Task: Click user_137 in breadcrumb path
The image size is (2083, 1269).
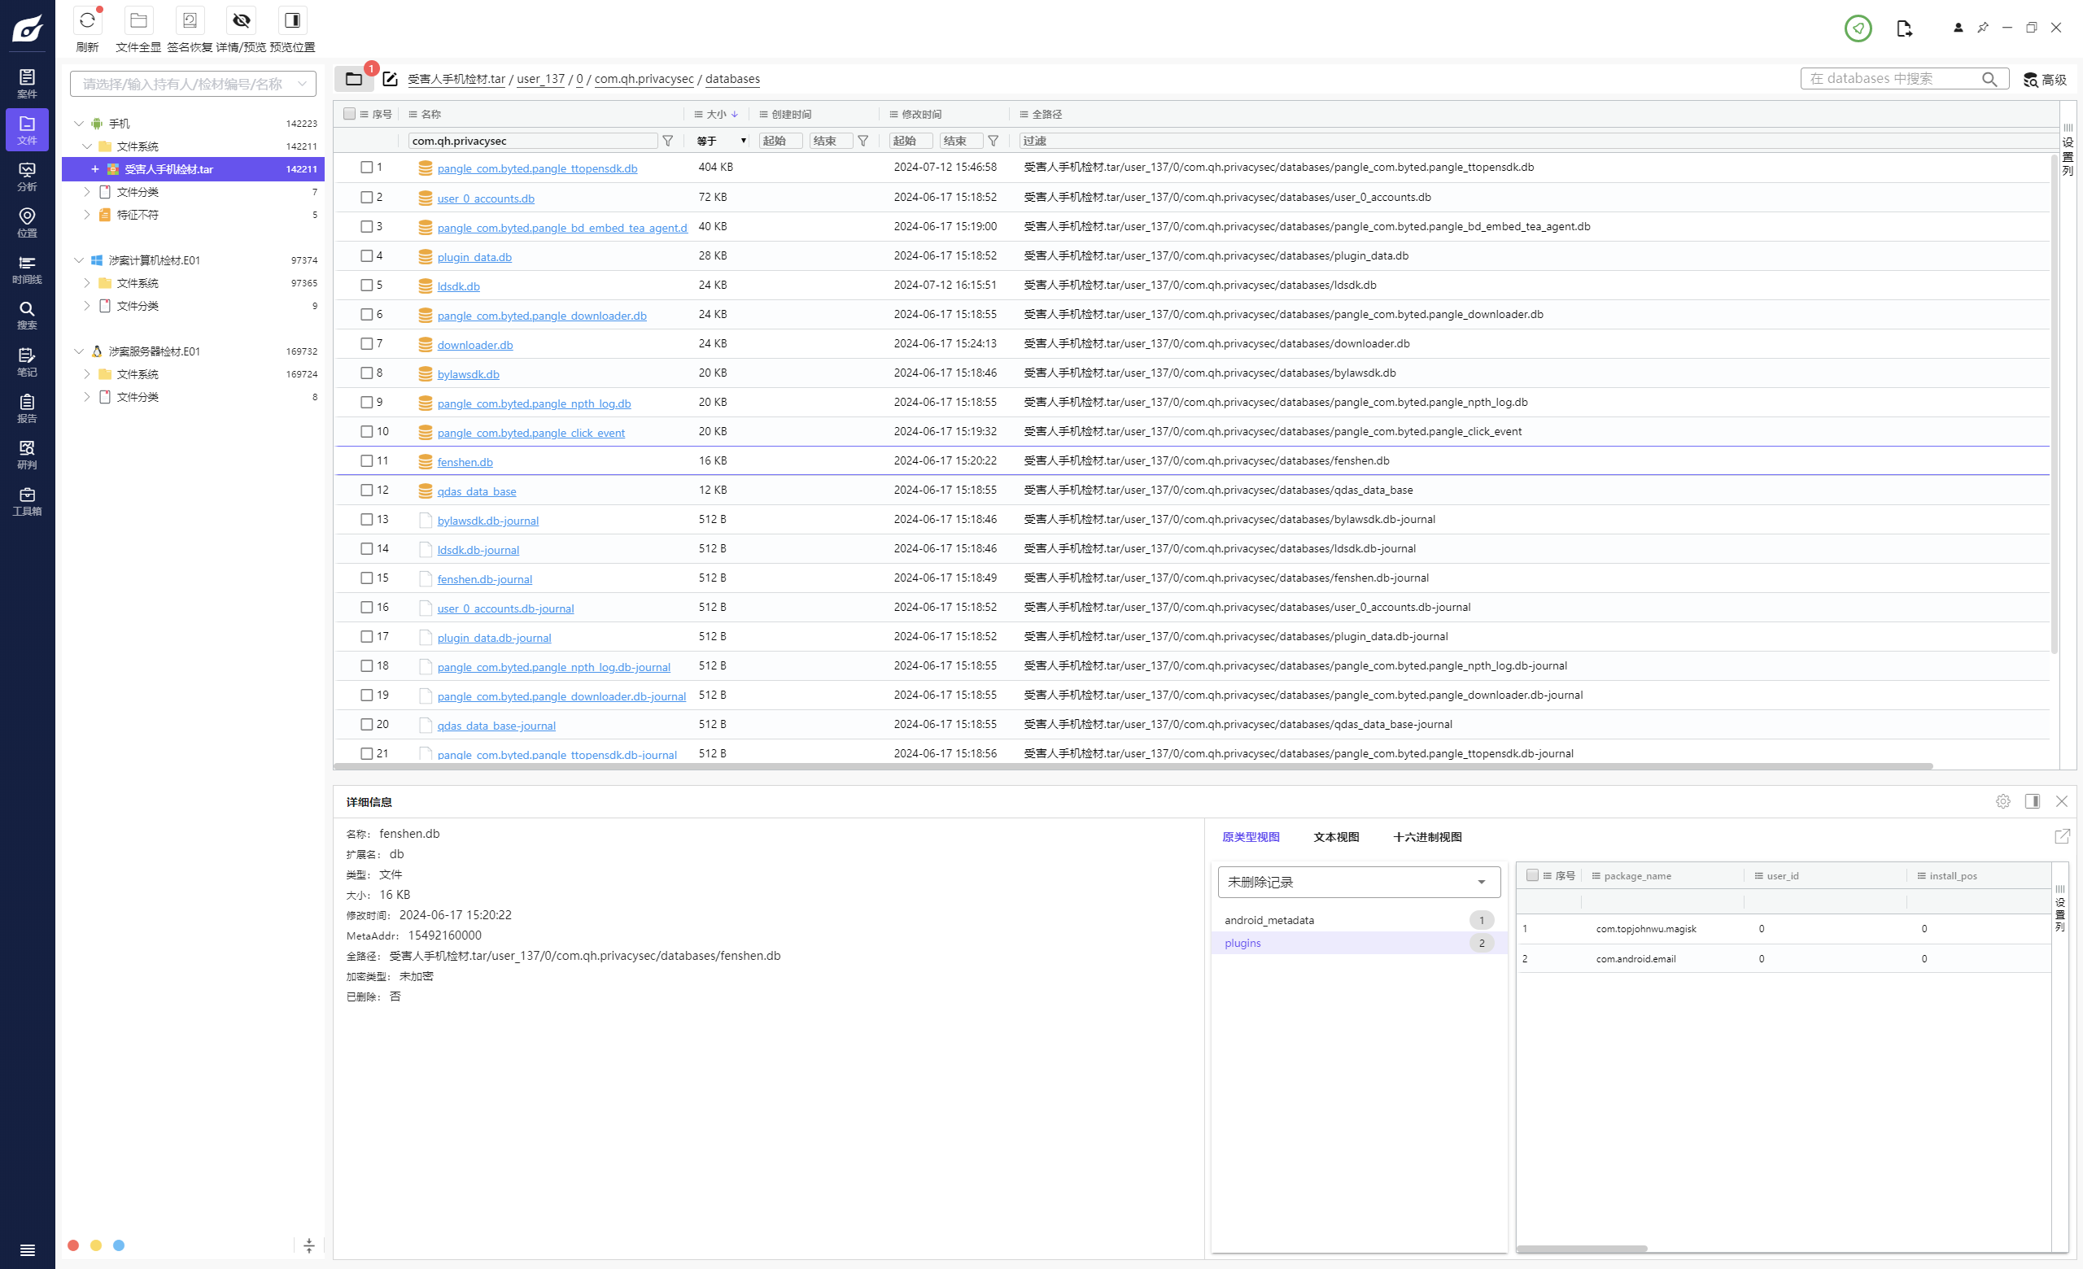Action: pos(540,79)
